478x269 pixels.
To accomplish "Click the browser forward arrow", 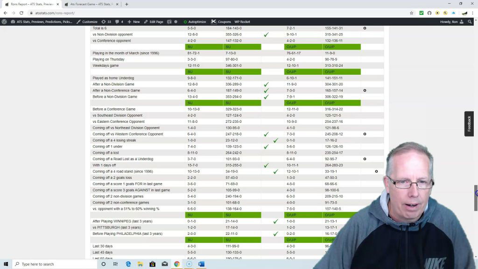I will coord(14,13).
